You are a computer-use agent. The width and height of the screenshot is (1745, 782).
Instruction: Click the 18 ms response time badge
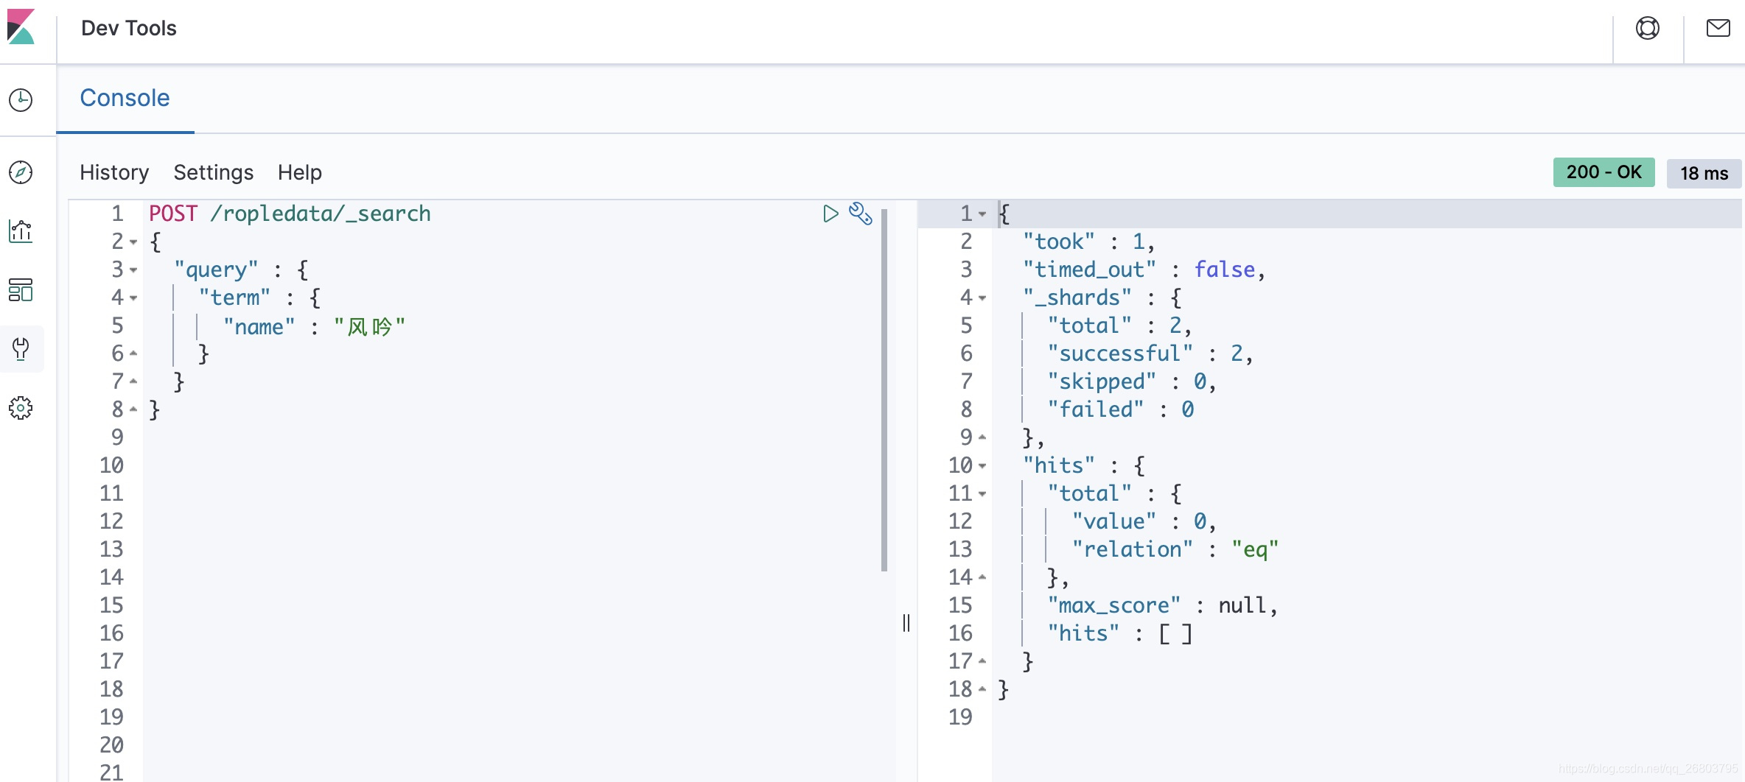point(1704,173)
